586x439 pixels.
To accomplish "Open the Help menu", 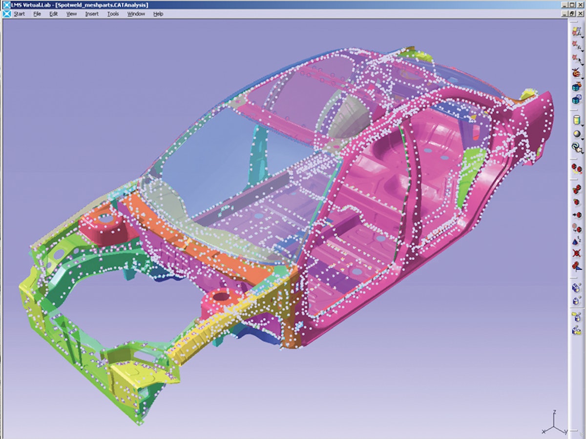I will (x=158, y=14).
